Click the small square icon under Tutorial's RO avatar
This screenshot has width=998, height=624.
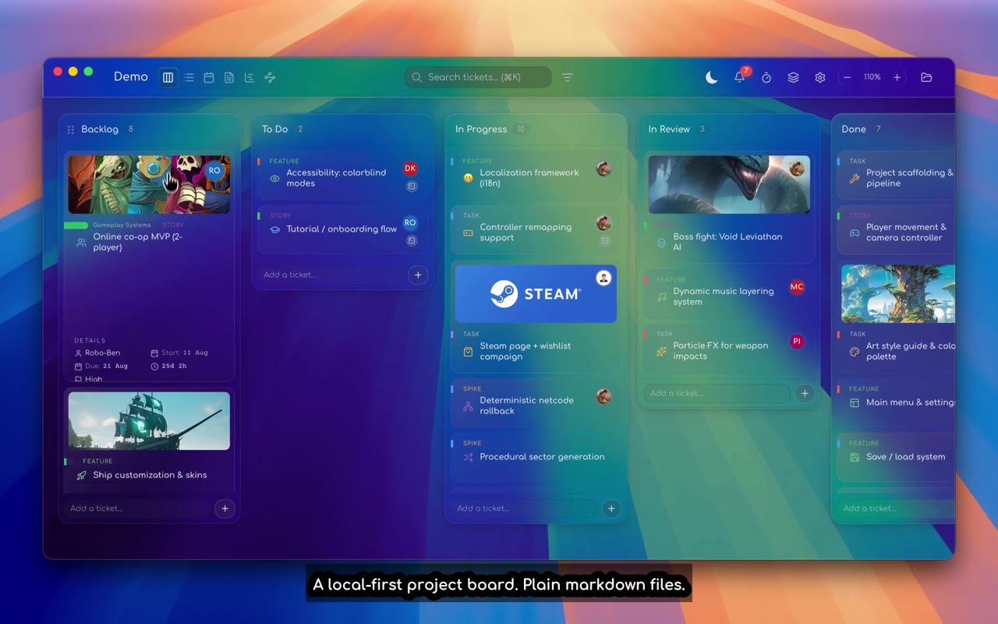412,241
